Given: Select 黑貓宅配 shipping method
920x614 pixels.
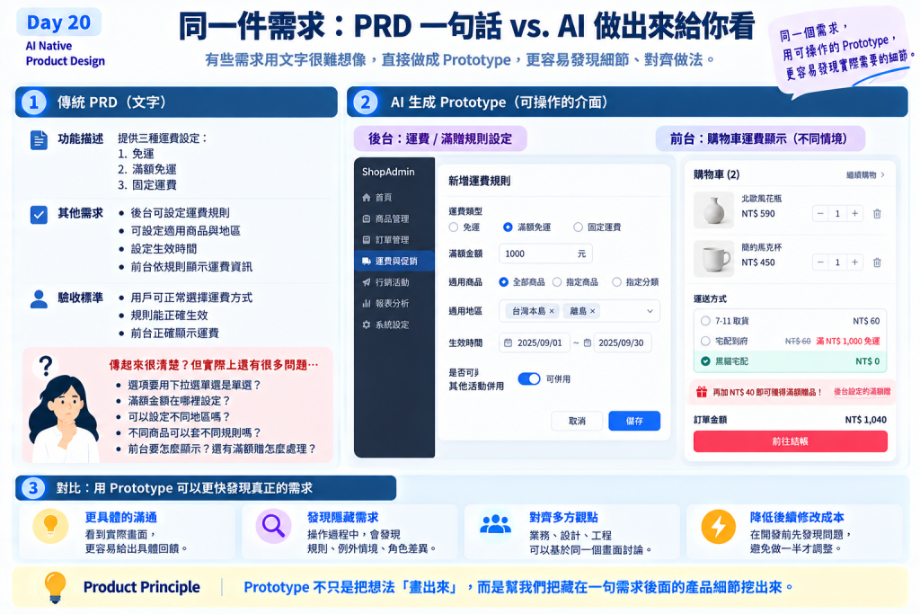Looking at the screenshot, I should [705, 361].
